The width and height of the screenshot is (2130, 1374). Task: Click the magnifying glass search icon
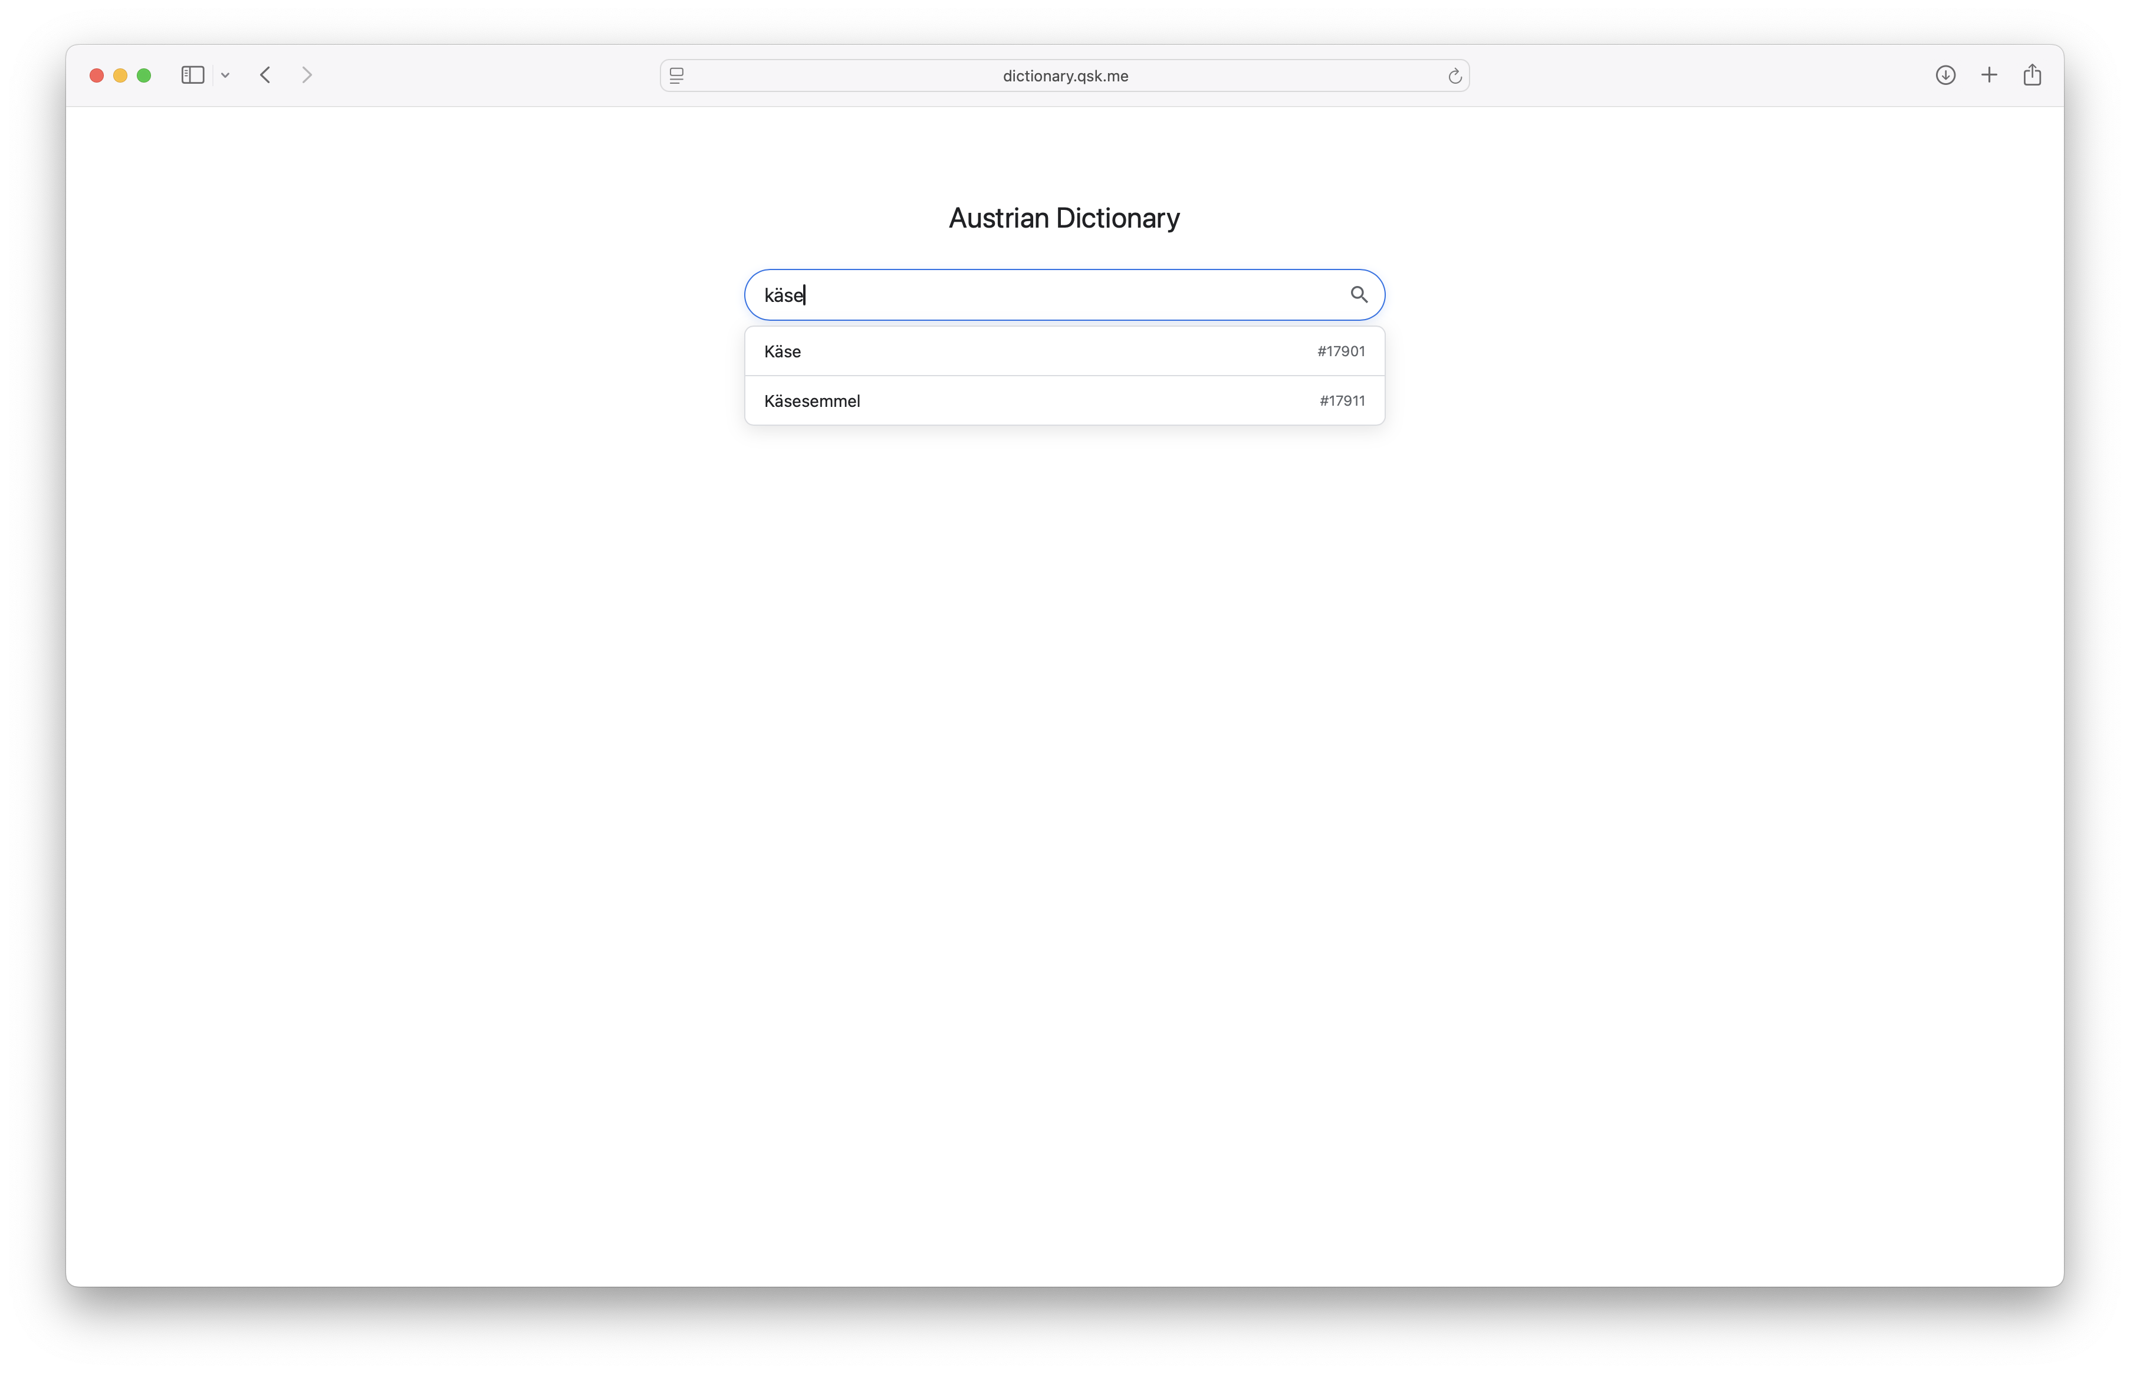click(x=1359, y=294)
